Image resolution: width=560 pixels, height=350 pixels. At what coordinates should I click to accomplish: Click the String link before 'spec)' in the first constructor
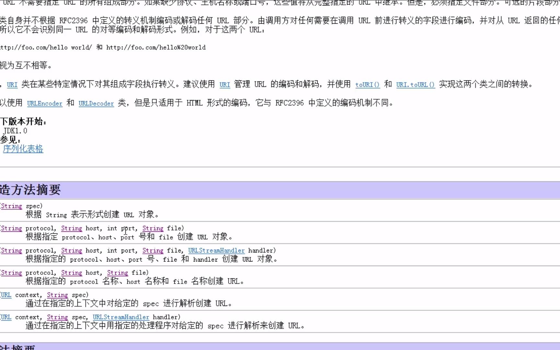point(11,206)
